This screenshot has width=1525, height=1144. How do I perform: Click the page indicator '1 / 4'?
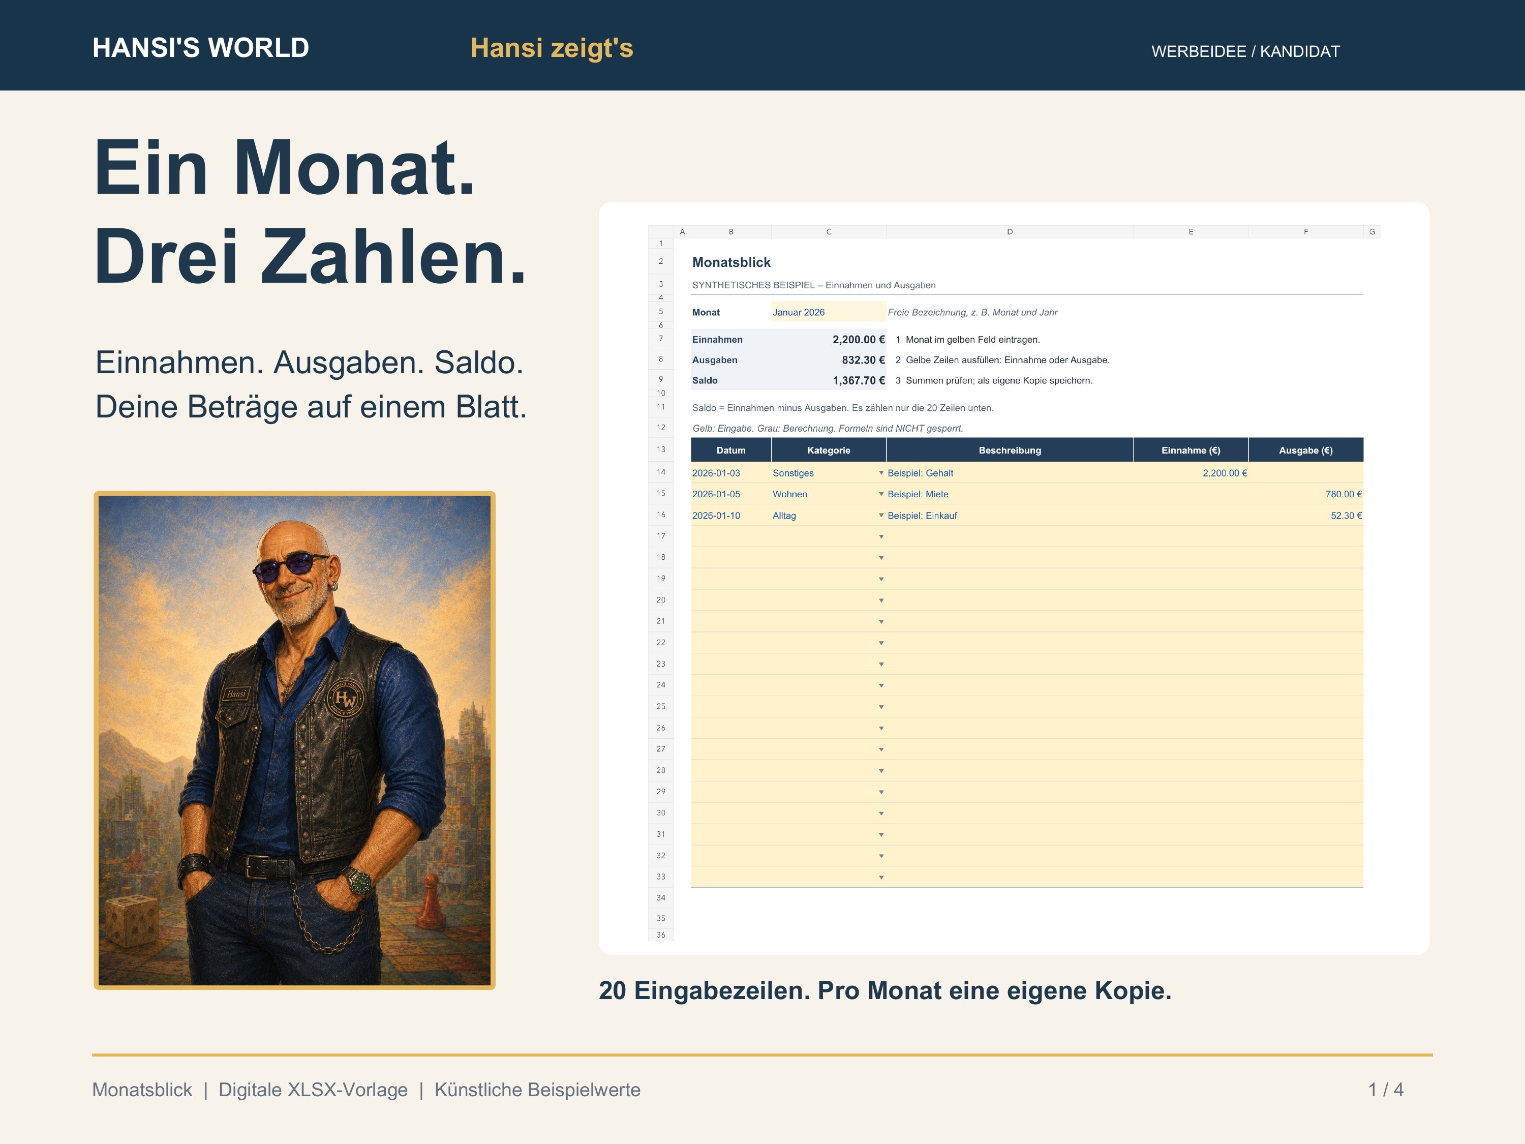tap(1386, 1090)
